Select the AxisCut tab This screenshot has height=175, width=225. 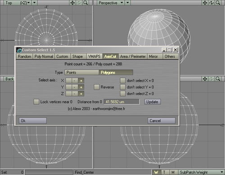pyautogui.click(x=110, y=56)
